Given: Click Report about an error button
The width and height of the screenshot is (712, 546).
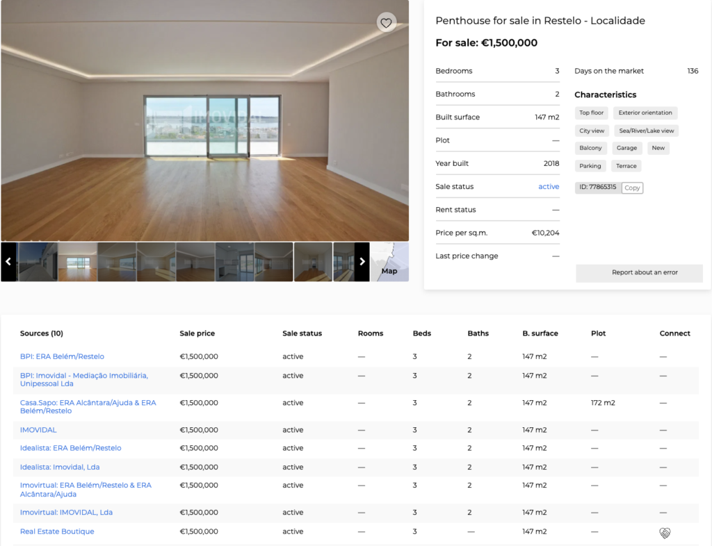Looking at the screenshot, I should (640, 272).
